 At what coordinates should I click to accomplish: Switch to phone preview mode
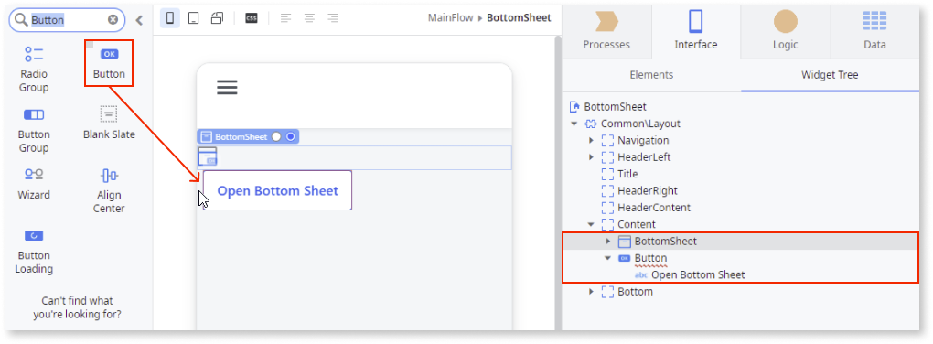point(170,18)
